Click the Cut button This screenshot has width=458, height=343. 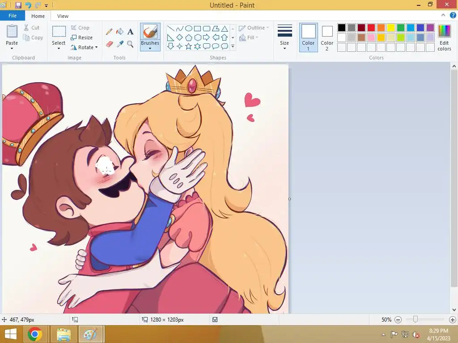point(32,28)
